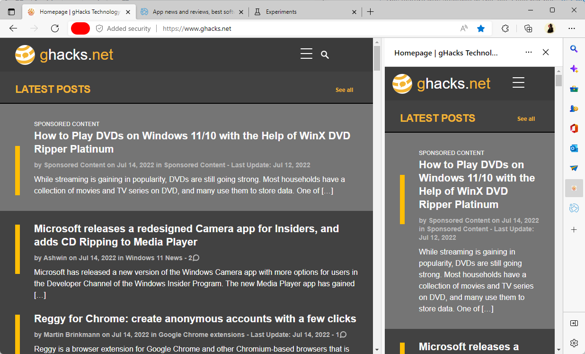
Task: Toggle the vertical tabs button
Action: click(x=11, y=12)
